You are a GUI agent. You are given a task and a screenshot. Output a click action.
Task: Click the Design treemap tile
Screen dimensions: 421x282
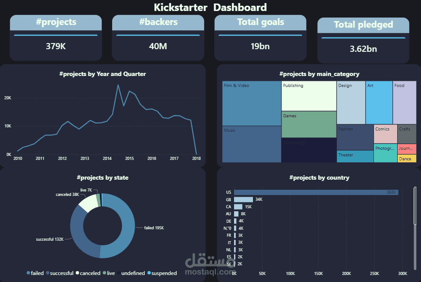coord(351,103)
